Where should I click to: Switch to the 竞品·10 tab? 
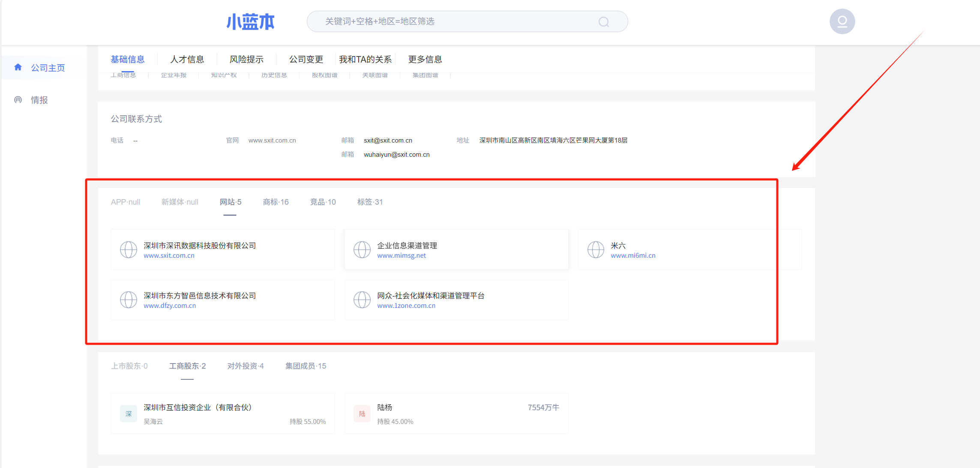pos(323,202)
